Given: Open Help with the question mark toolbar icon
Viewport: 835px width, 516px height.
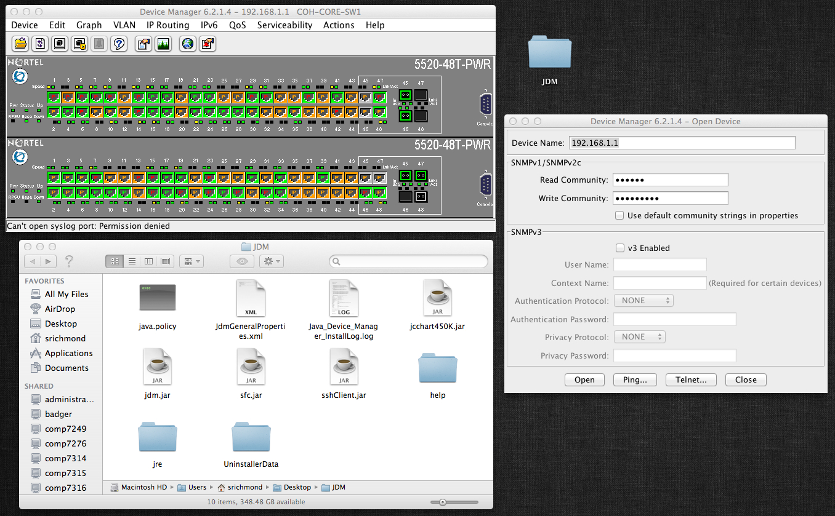Looking at the screenshot, I should [x=119, y=44].
